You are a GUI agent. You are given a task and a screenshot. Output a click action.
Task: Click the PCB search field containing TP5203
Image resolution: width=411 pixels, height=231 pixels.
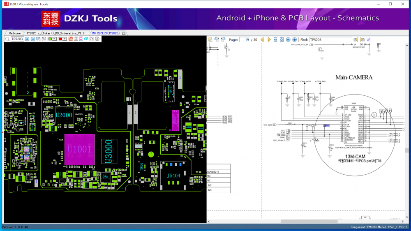pos(17,39)
